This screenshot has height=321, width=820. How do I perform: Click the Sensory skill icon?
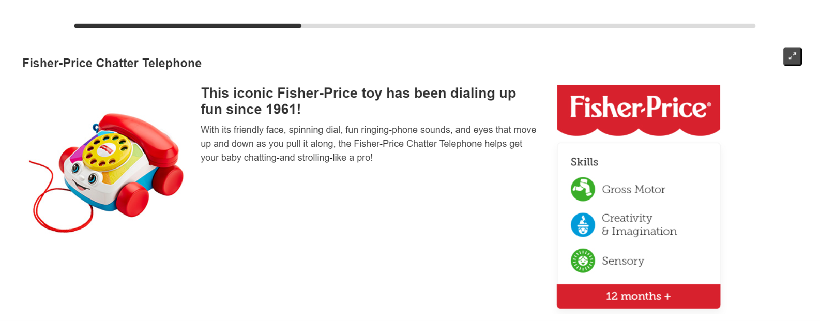pos(583,261)
